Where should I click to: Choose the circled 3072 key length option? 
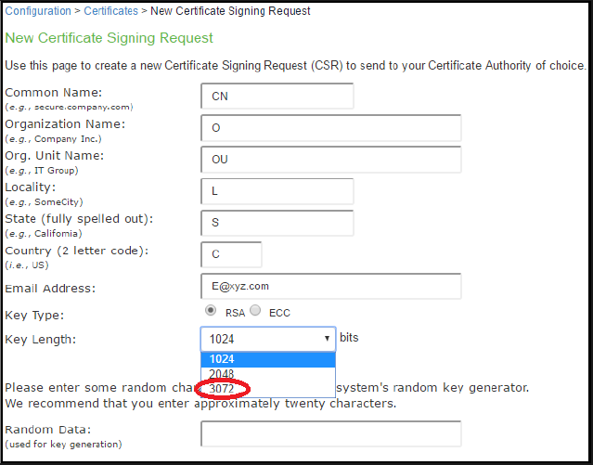[x=222, y=387]
